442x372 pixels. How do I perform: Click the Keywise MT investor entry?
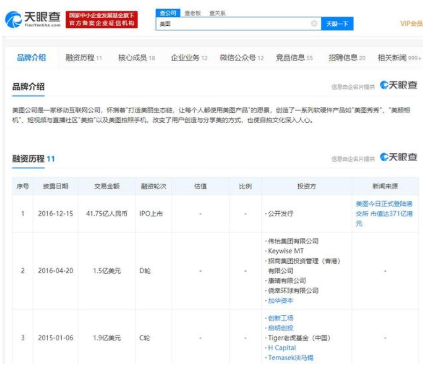tap(286, 251)
